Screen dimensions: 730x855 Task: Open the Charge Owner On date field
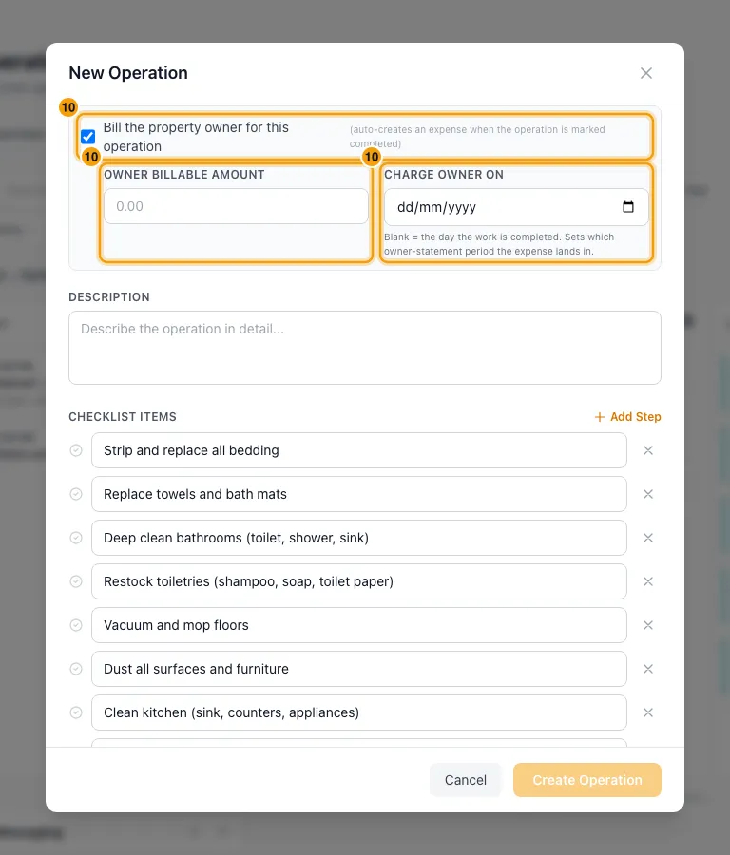(516, 207)
